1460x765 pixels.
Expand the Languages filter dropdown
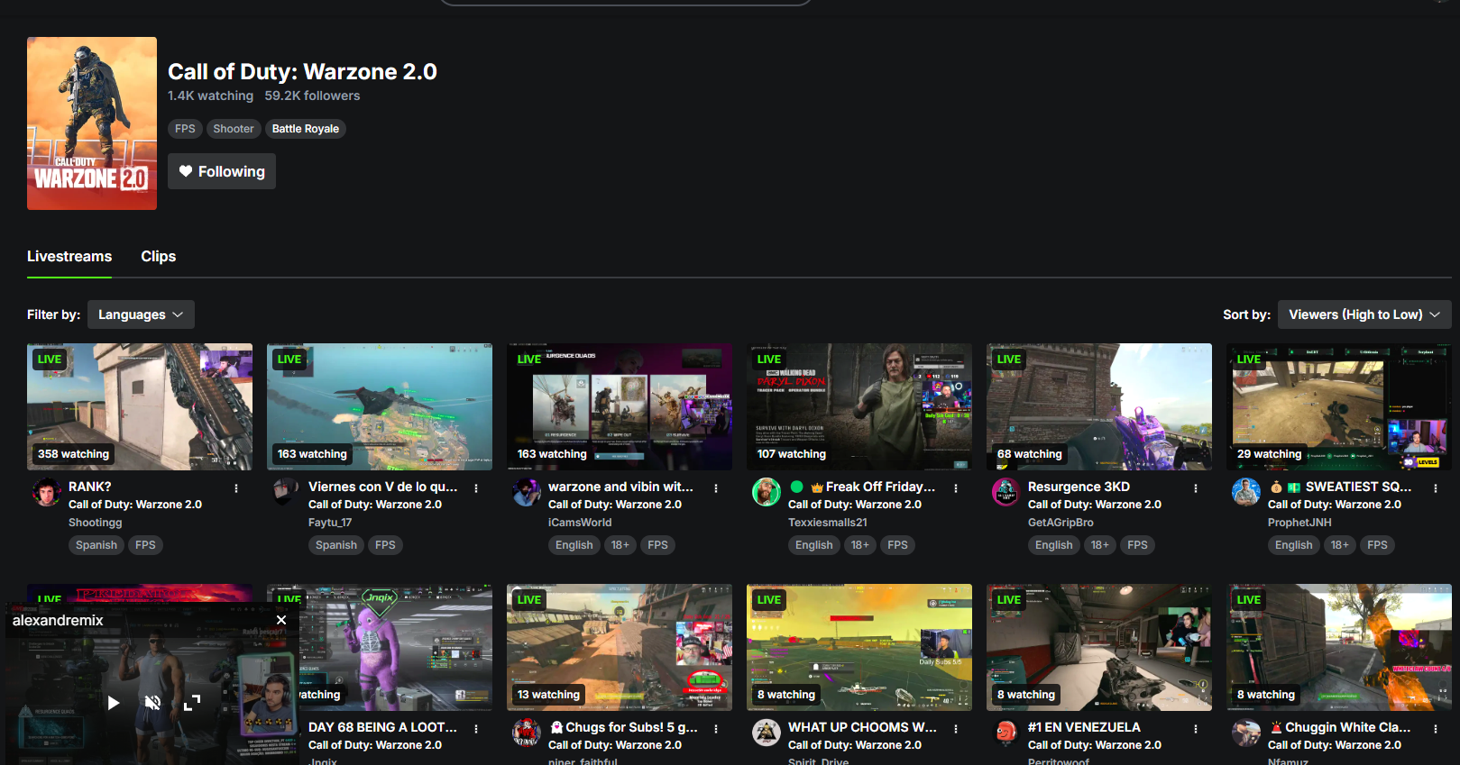click(141, 314)
